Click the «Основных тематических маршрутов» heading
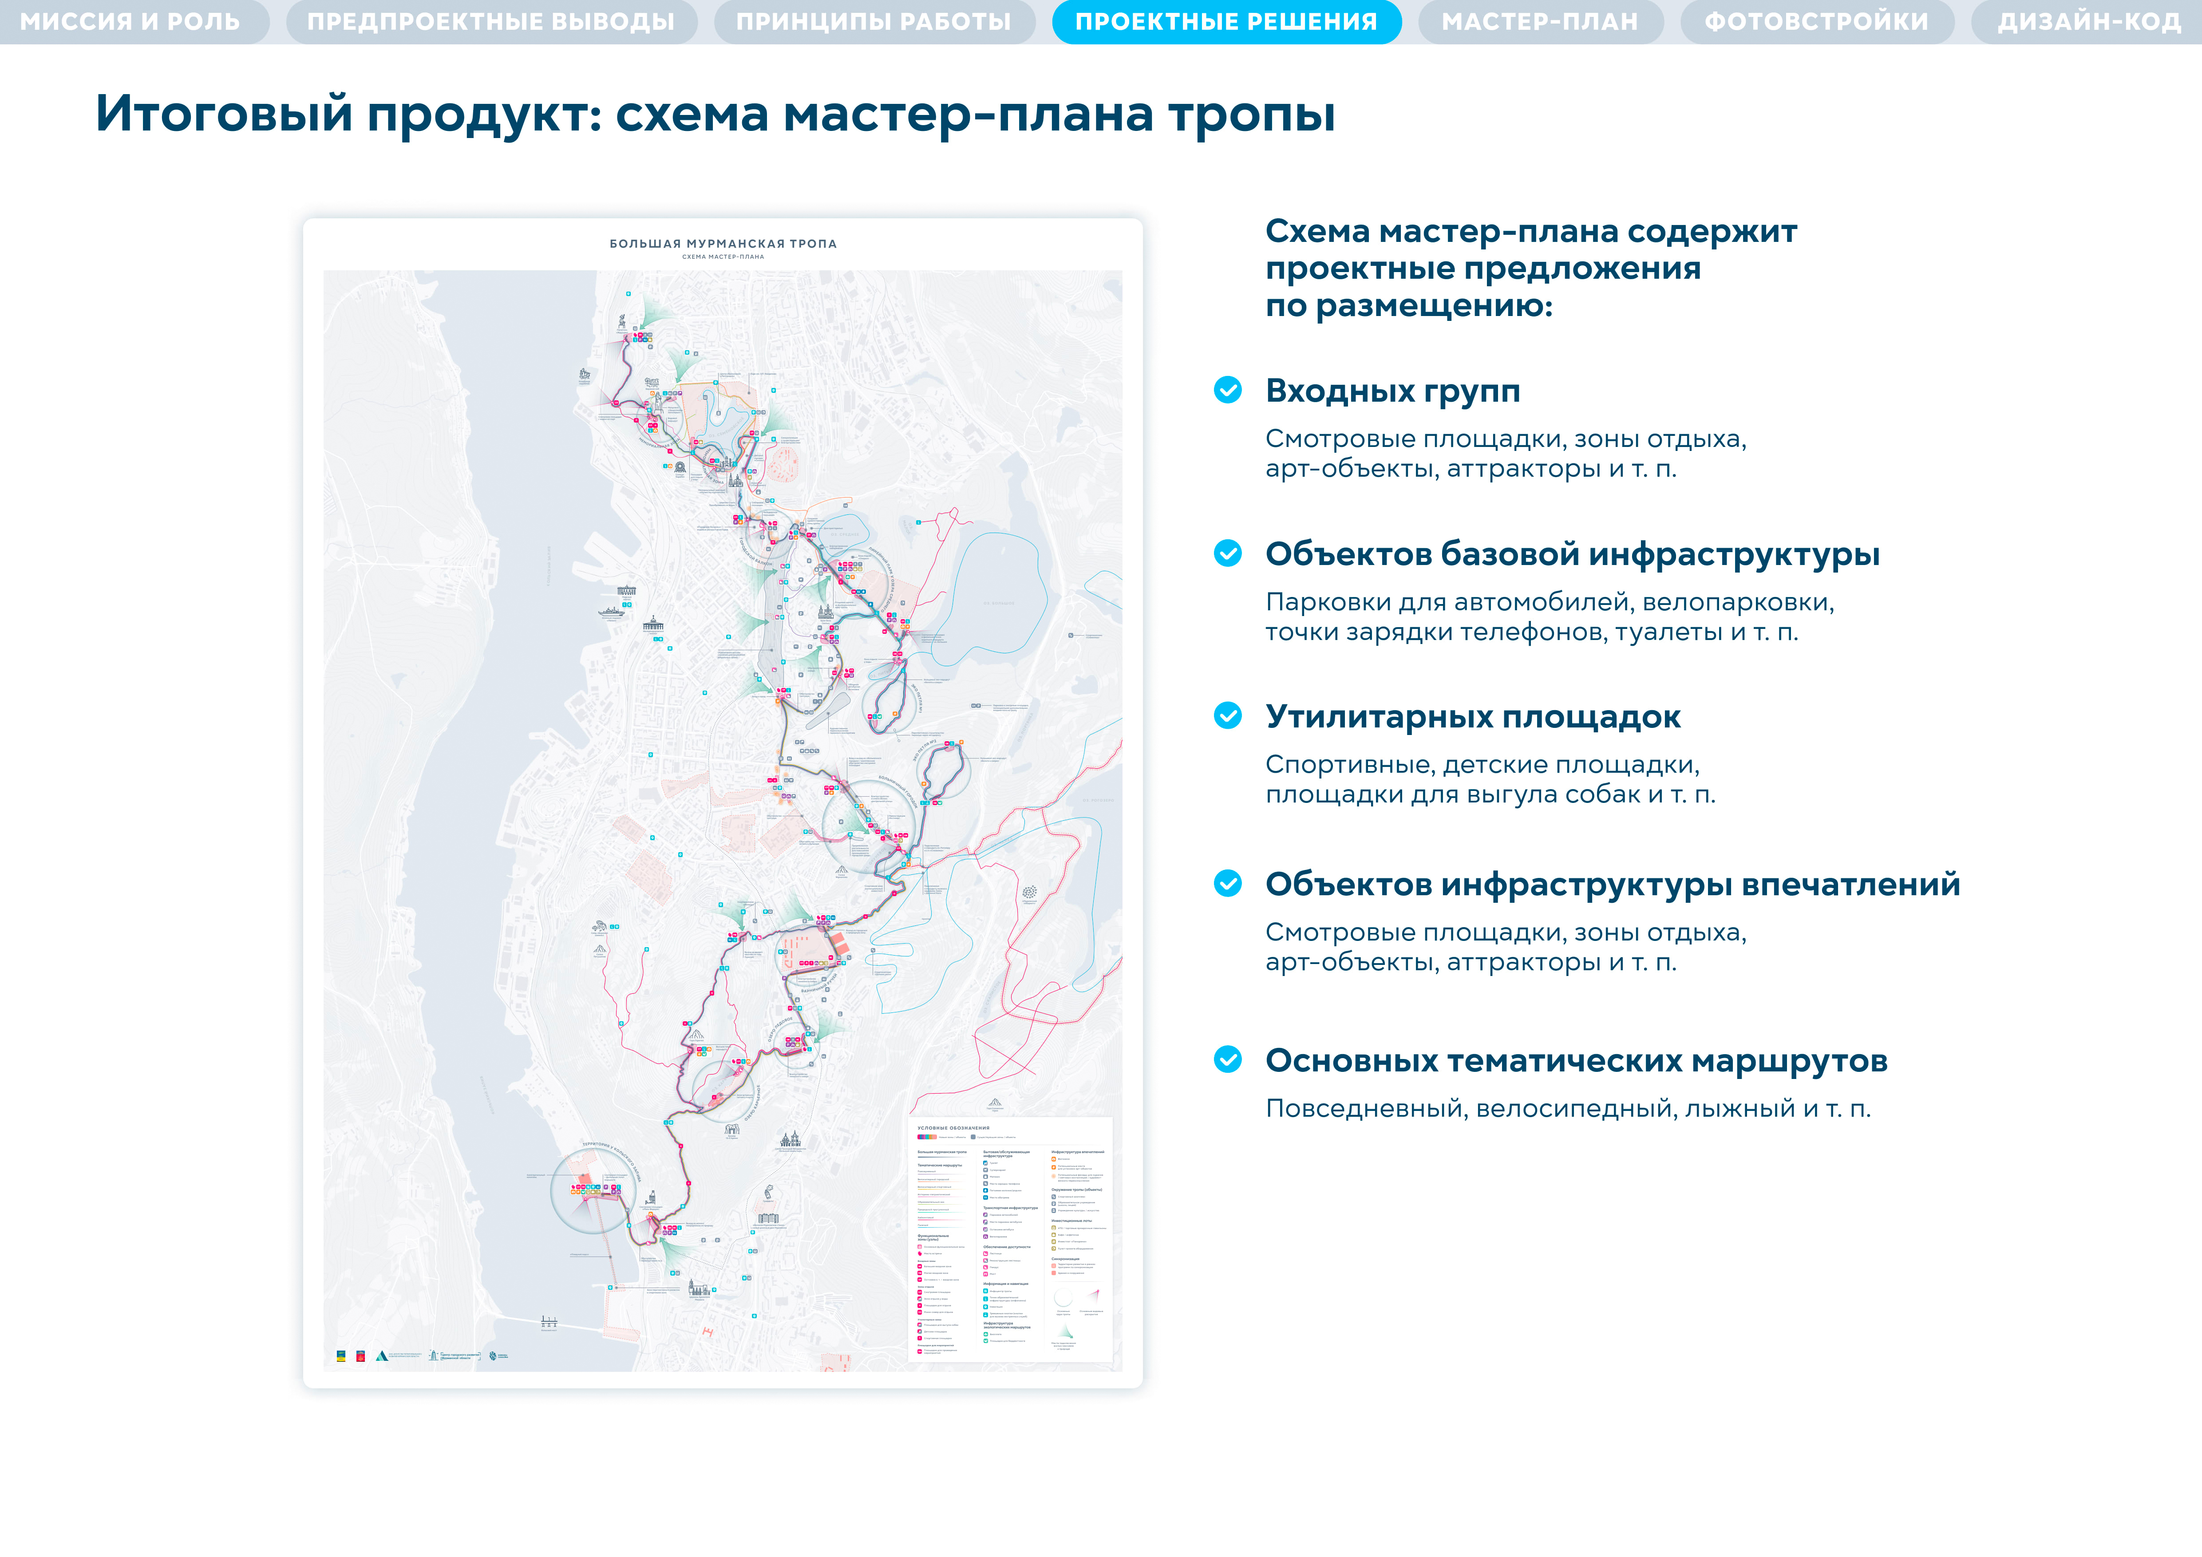Image resolution: width=2202 pixels, height=1557 pixels. click(1576, 1060)
